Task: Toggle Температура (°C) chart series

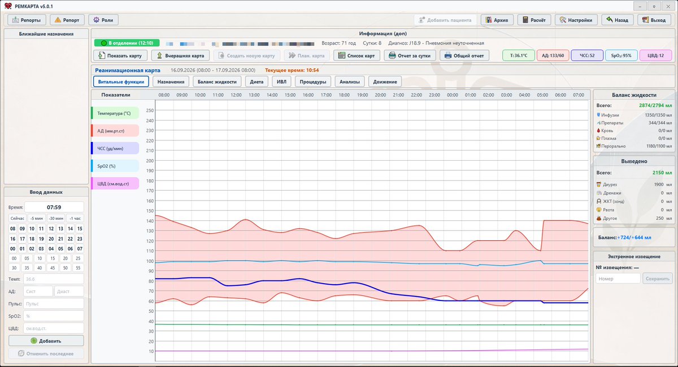Action: tap(115, 113)
